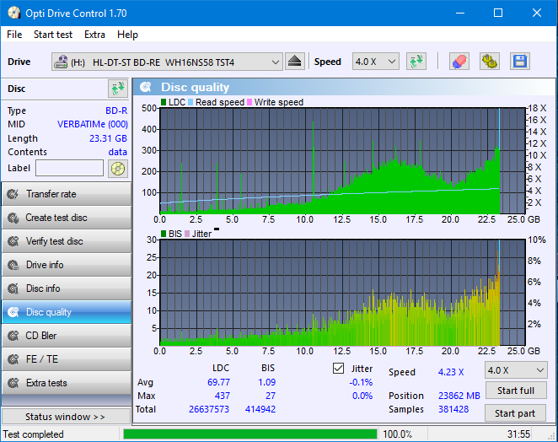Click the completed progress bar
558x442 pixels.
[249, 434]
